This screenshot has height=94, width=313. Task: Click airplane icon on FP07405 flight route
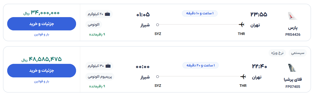[243, 76]
